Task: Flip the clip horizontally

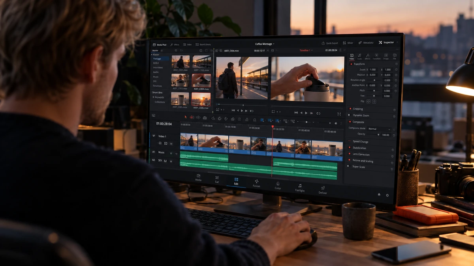Action: tap(369, 101)
